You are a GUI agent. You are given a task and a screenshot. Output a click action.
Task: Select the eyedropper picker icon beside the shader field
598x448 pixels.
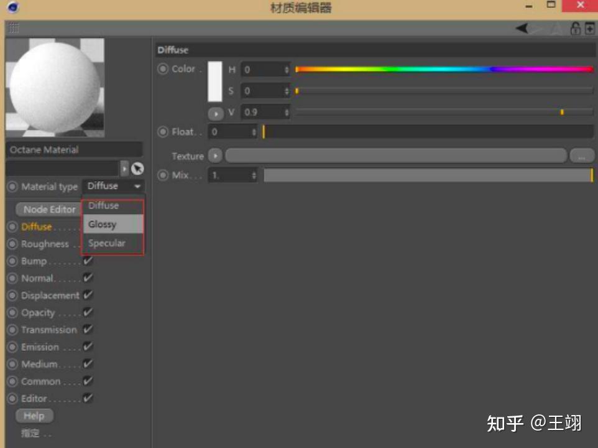pyautogui.click(x=137, y=169)
